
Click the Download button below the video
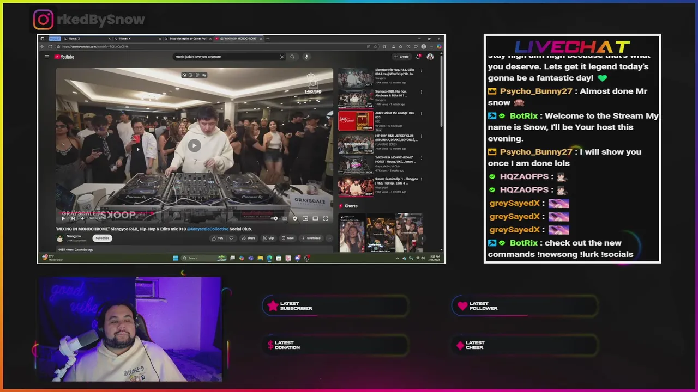(x=311, y=238)
